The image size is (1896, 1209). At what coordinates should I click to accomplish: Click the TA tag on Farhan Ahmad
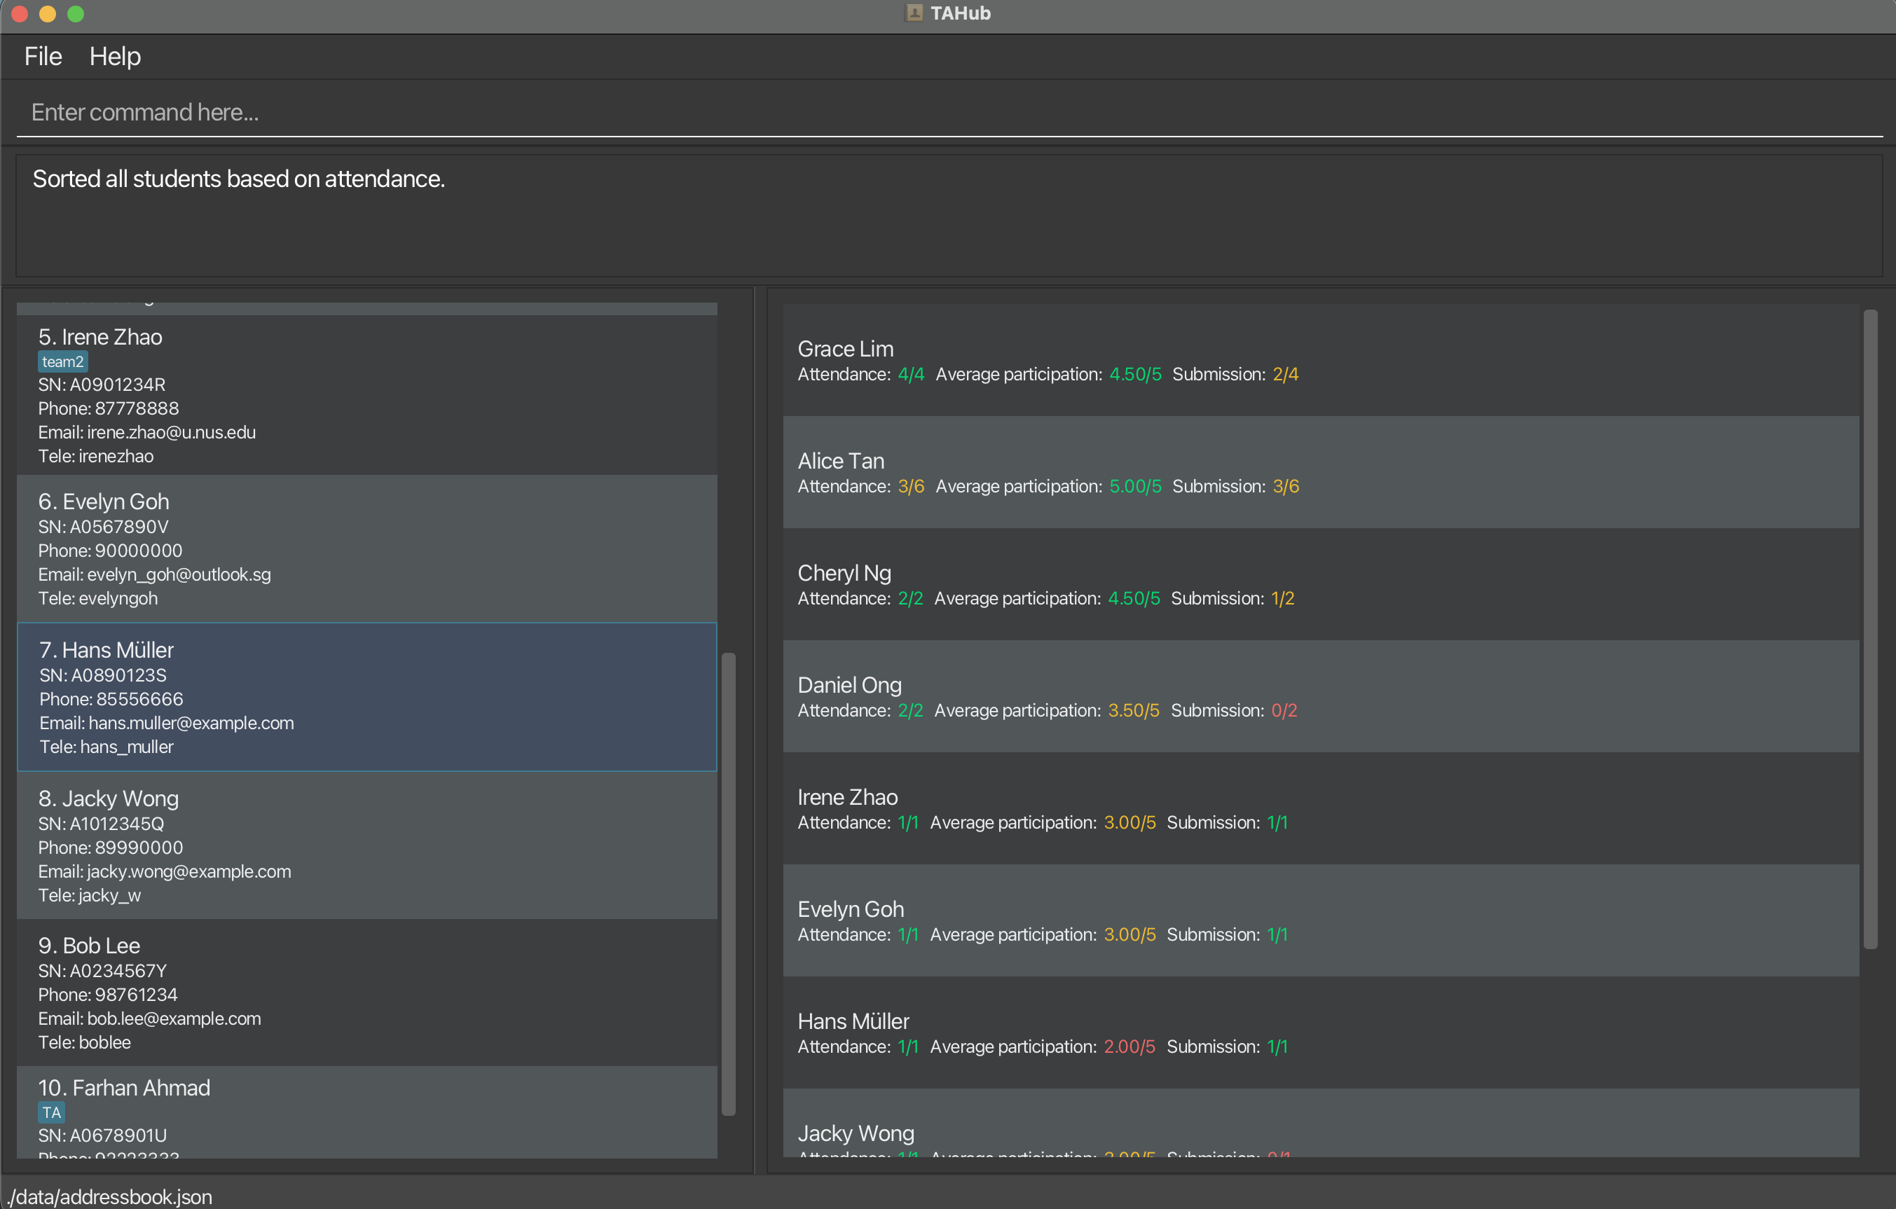point(51,1112)
